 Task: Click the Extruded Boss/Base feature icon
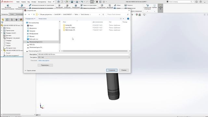[8, 6]
